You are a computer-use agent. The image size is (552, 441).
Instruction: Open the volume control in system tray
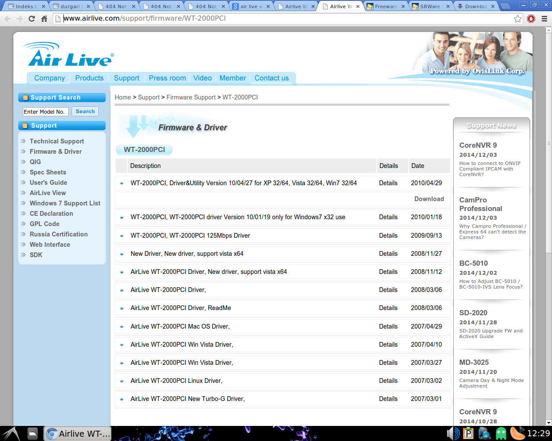point(453,433)
